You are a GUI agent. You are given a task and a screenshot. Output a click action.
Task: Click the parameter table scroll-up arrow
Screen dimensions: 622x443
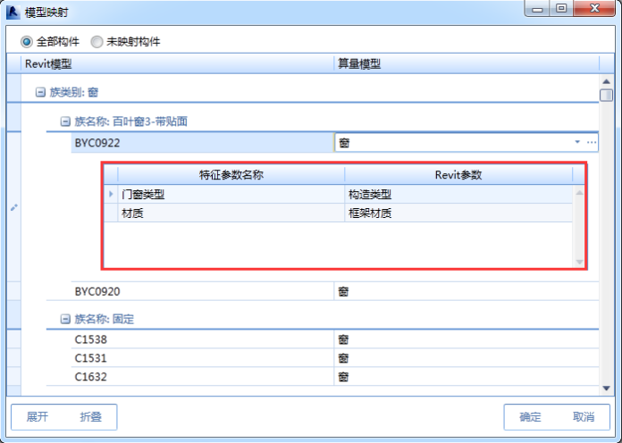pos(579,193)
